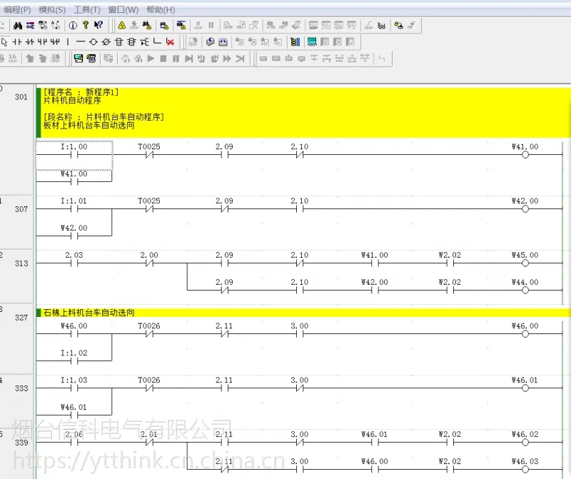Click the 石棉上料机台车自动选向 rung comment
Screen dimensions: 571x479
tap(89, 313)
